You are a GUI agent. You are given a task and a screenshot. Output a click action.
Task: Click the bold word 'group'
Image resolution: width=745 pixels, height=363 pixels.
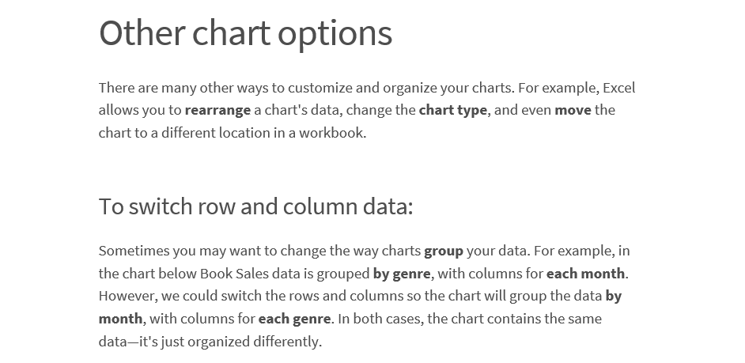point(444,251)
